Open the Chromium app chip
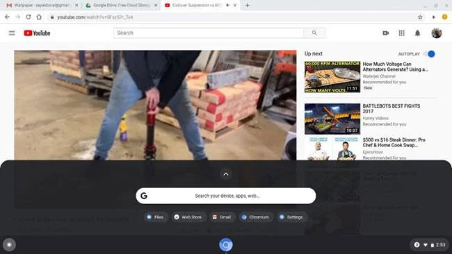 point(256,217)
